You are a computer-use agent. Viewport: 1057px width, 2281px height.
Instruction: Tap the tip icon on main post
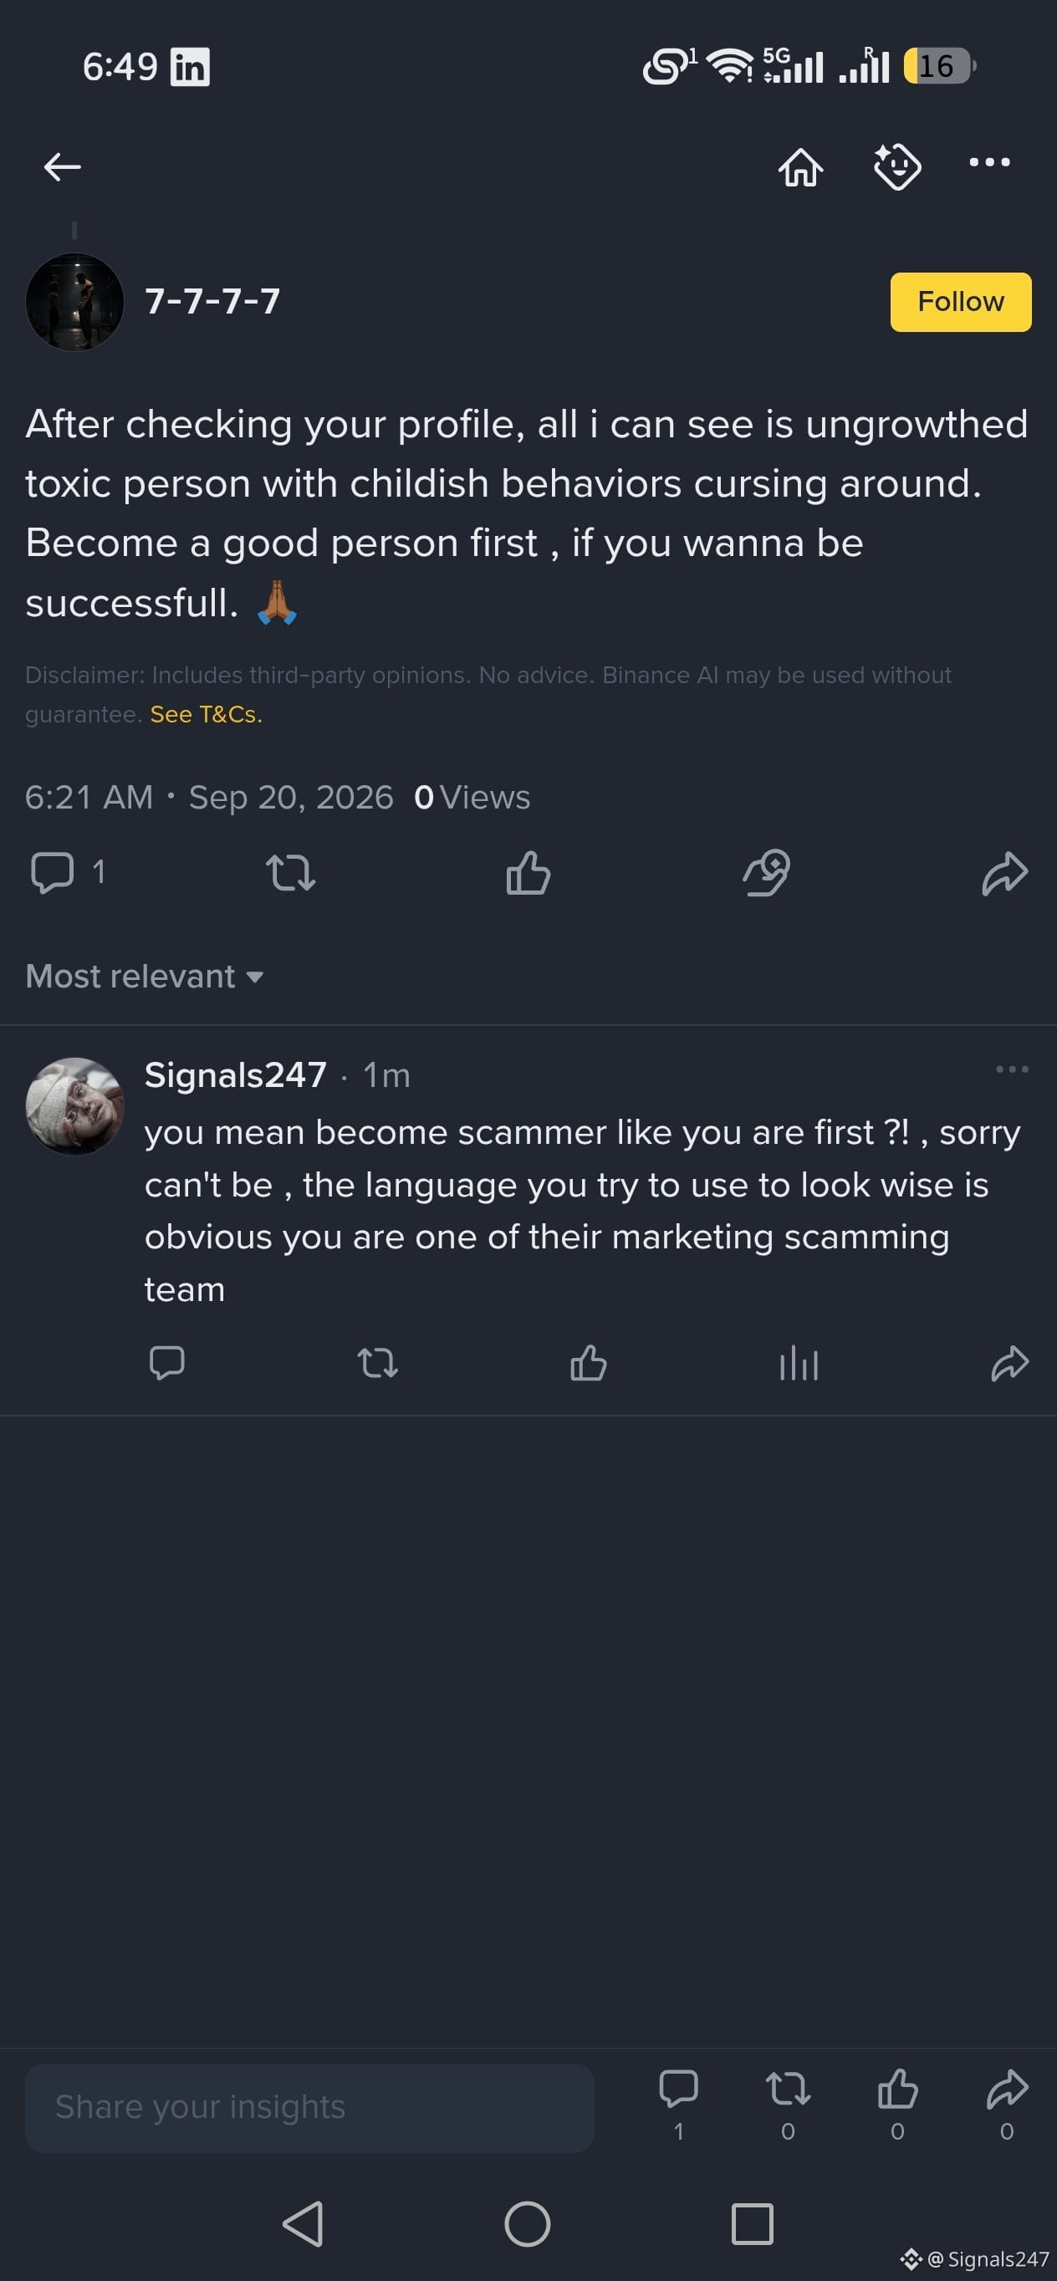[x=767, y=872]
